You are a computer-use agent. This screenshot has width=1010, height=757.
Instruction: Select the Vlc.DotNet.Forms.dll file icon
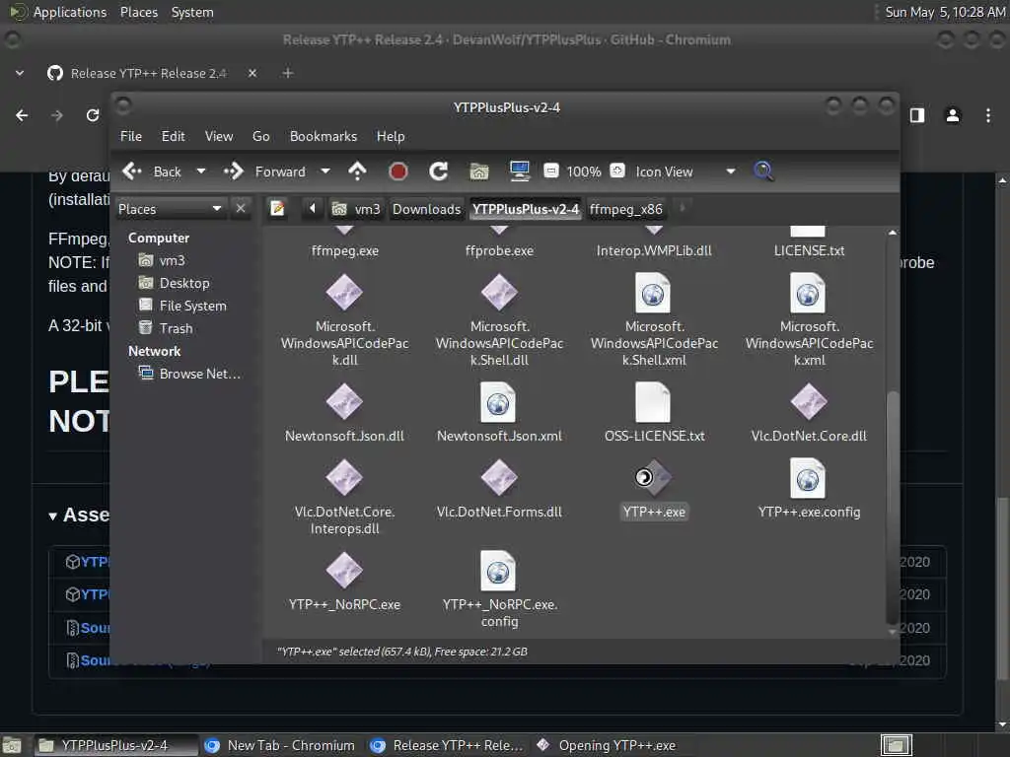click(499, 478)
